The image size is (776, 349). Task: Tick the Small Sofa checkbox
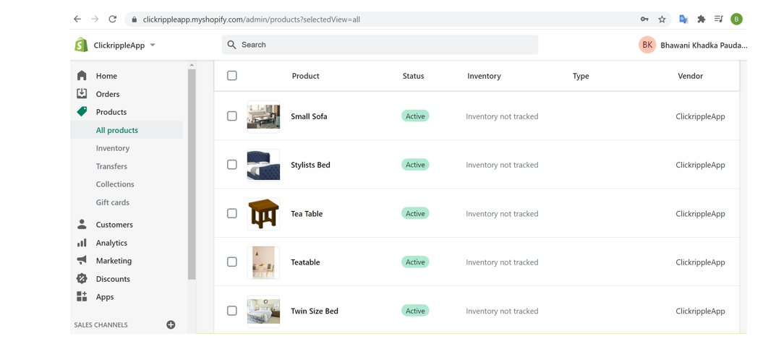[x=232, y=116]
